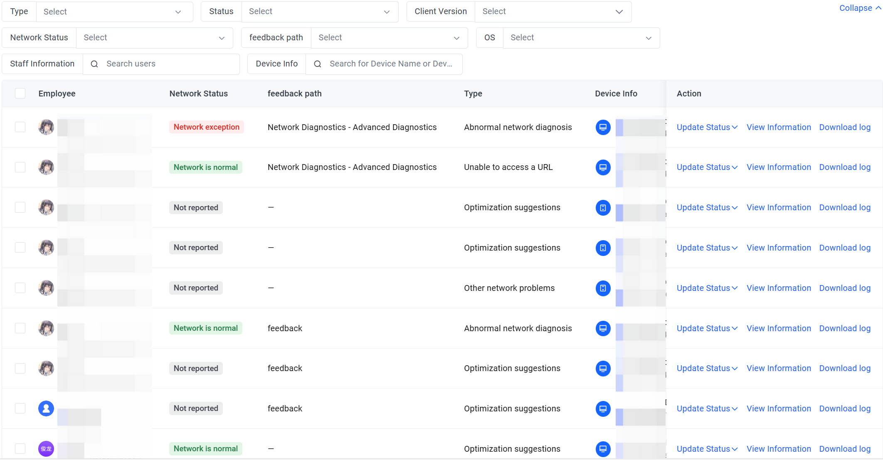Download log for Network exception row
Screen dimensions: 883x460
coord(845,127)
